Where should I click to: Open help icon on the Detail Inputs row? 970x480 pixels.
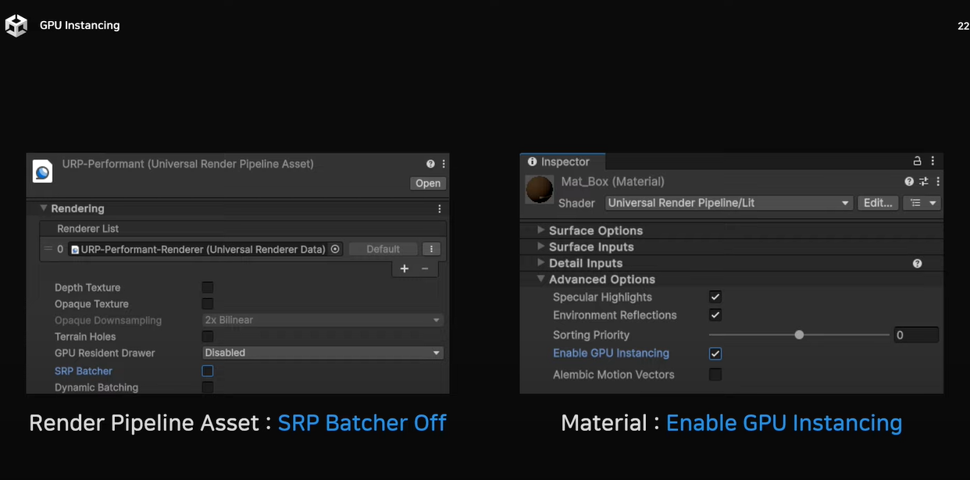pos(917,264)
